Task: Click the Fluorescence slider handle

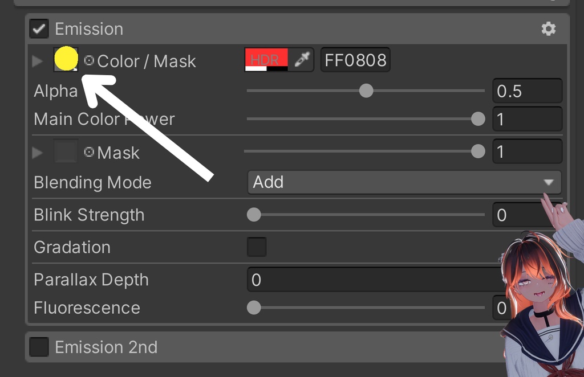Action: 254,308
